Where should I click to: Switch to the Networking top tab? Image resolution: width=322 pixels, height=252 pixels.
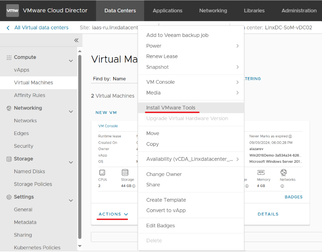click(213, 11)
